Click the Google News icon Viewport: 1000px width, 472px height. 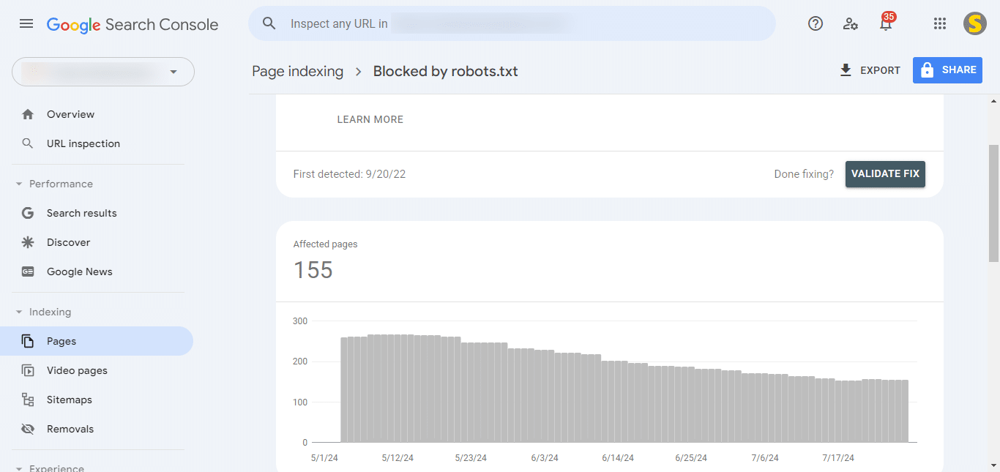[x=28, y=271]
